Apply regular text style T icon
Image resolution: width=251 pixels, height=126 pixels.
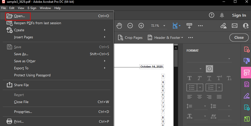tap(190, 78)
